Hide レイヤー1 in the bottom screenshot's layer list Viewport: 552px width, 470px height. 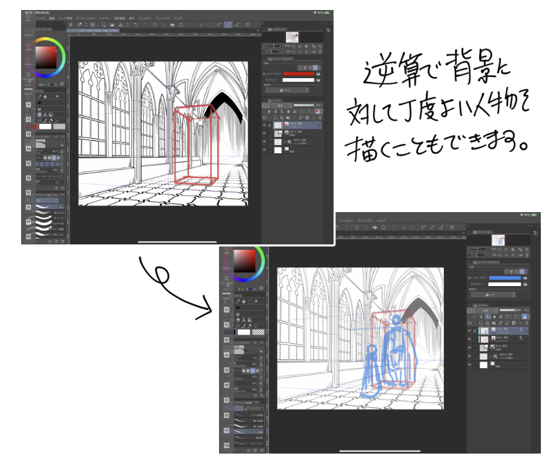tap(470, 339)
